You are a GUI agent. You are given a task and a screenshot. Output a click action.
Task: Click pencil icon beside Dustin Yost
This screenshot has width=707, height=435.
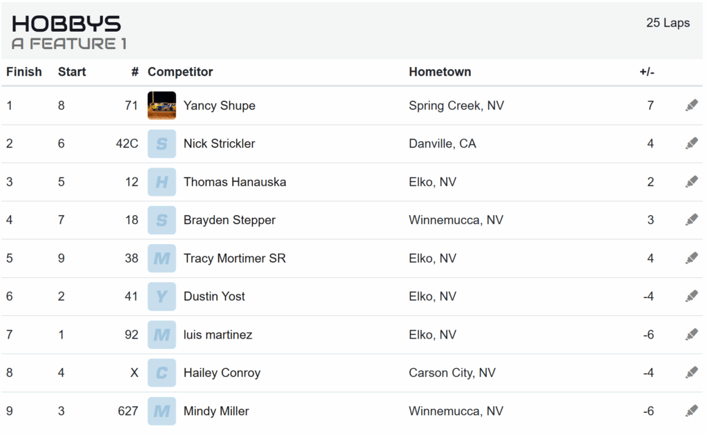point(691,296)
